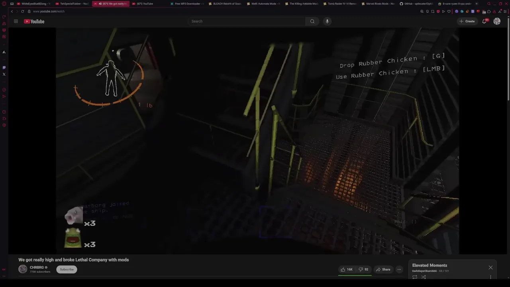Click the red shield ad blocker icon
This screenshot has width=510, height=287.
[x=438, y=12]
